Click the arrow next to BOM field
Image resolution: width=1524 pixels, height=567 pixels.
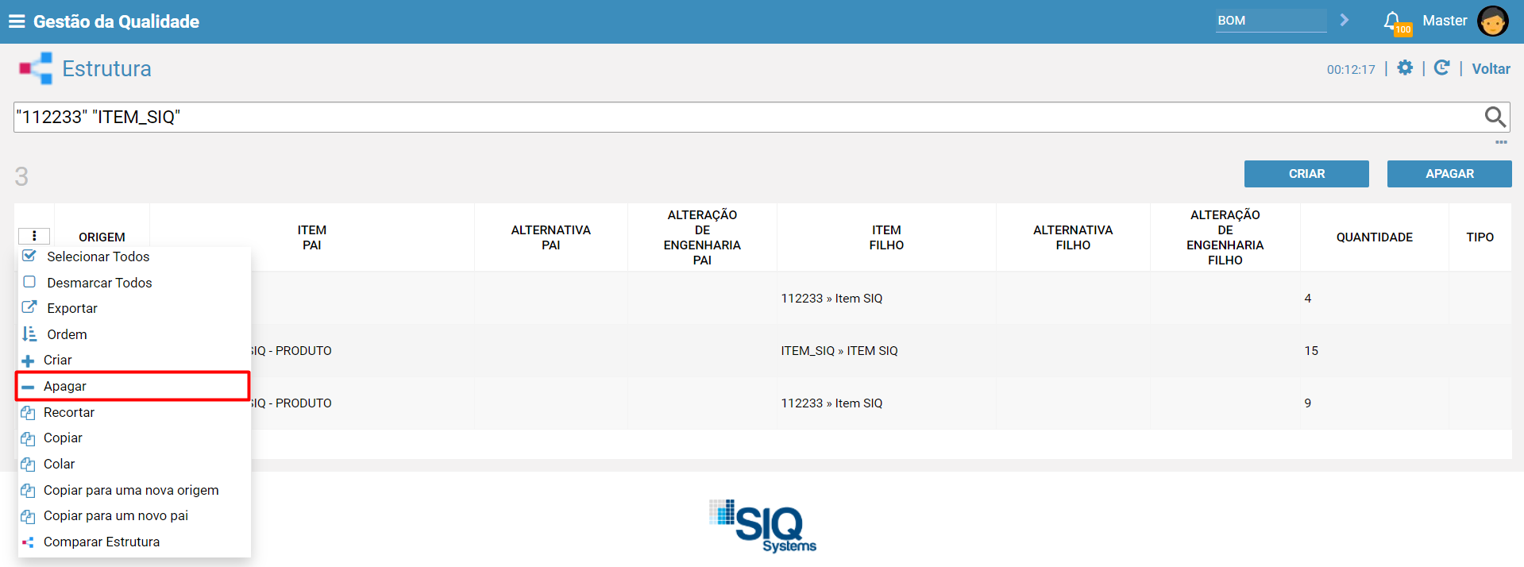[x=1344, y=20]
